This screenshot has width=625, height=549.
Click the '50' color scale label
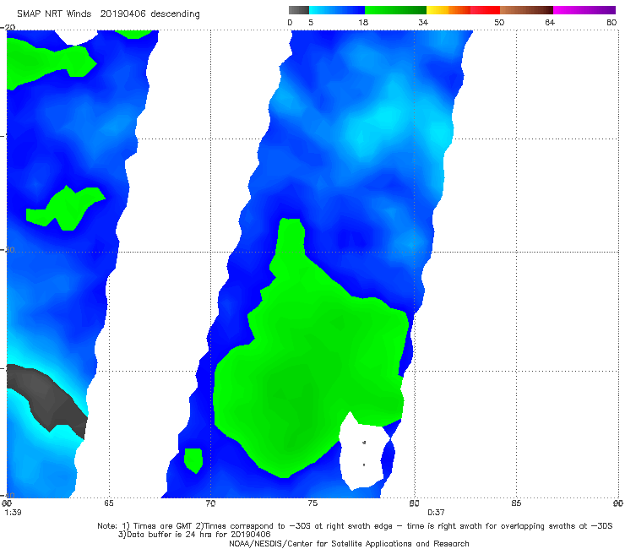499,22
